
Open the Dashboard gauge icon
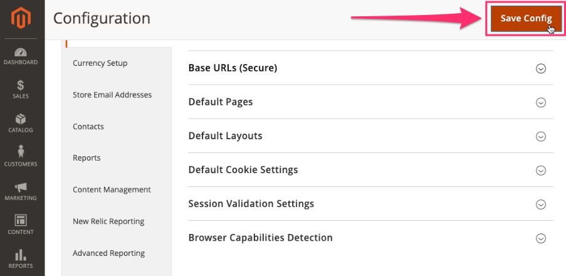tap(21, 52)
